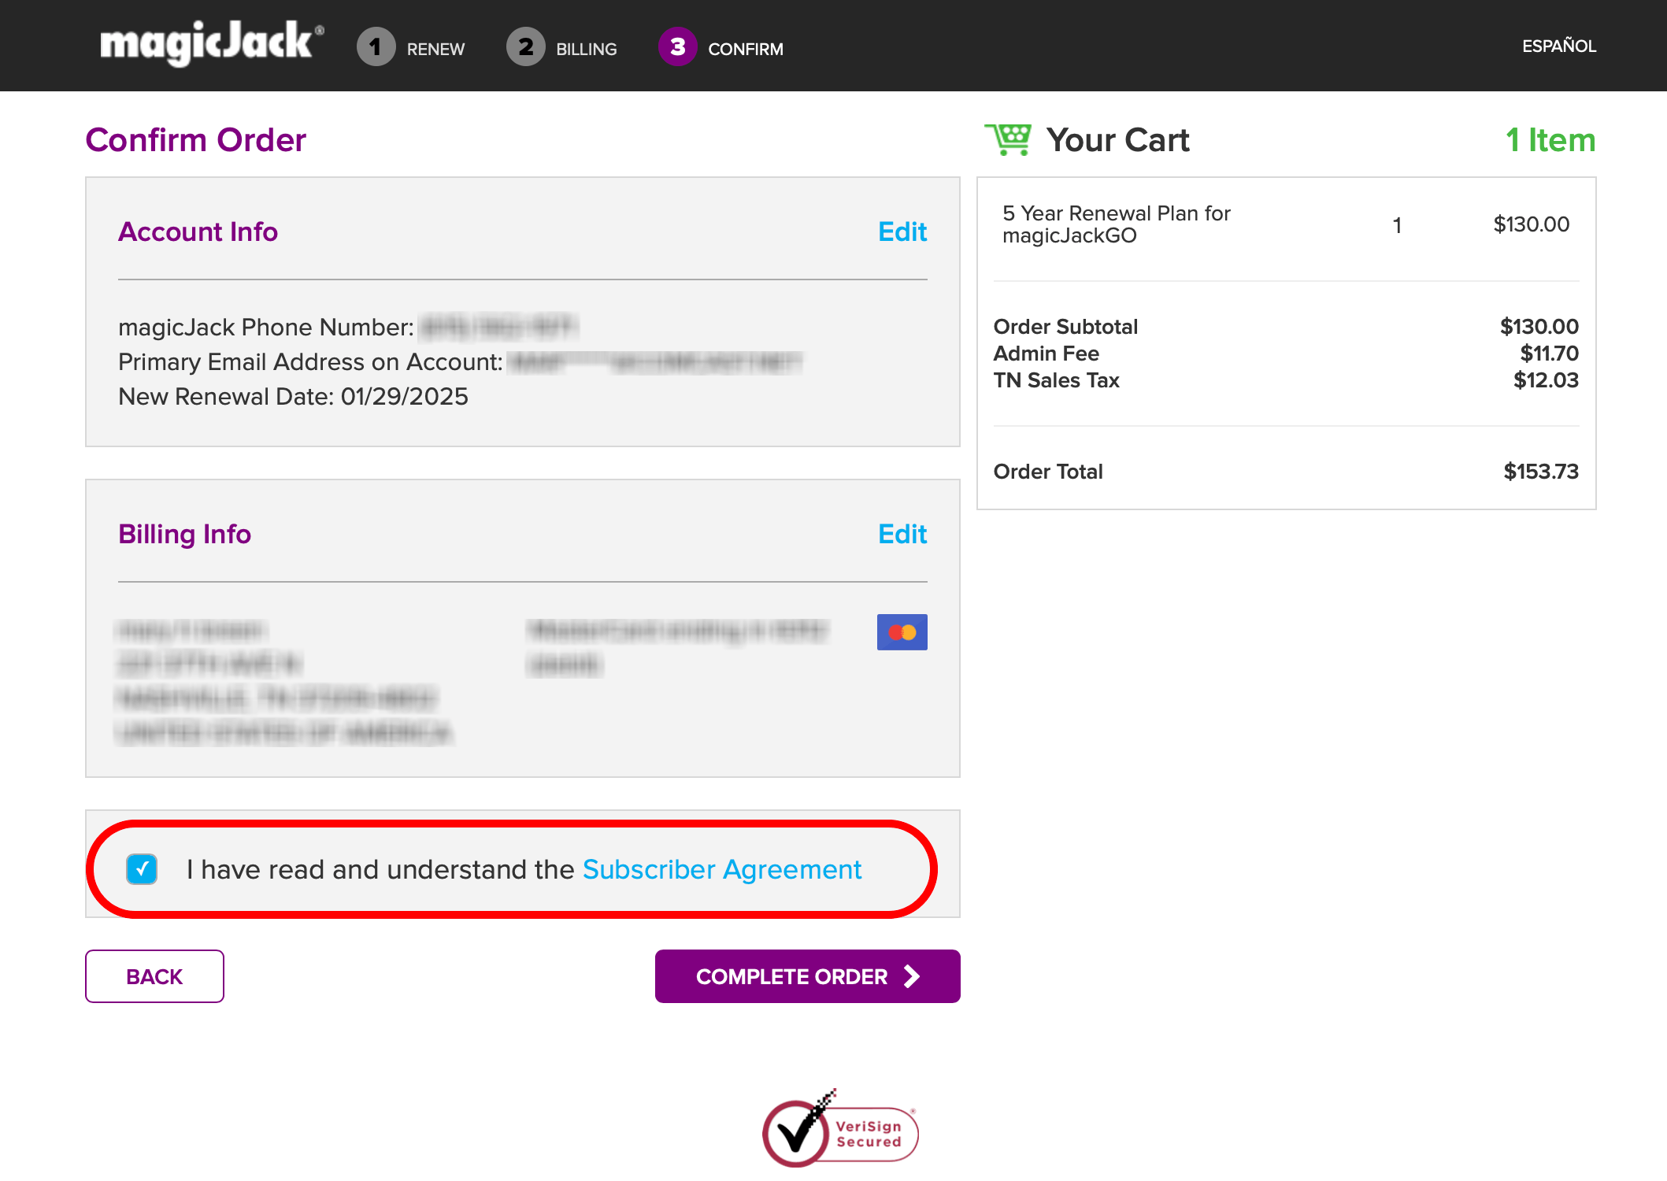The image size is (1667, 1181).
Task: Click the 1 Item cart count
Action: click(1550, 140)
